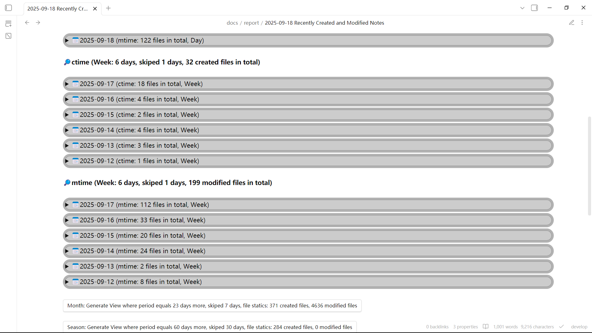Screen dimensions: 592x333
Task: Click the sync checkmark status icon
Action: pos(561,327)
